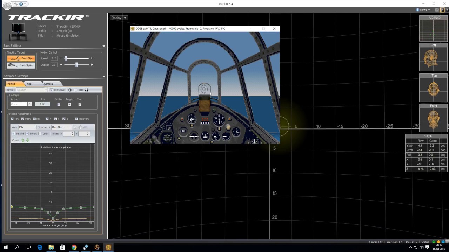Open the Display dropdown menu
The image size is (449, 252).
pyautogui.click(x=119, y=18)
